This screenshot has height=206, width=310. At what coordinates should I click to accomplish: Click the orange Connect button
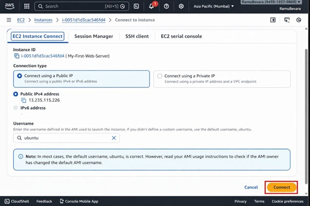(x=282, y=188)
